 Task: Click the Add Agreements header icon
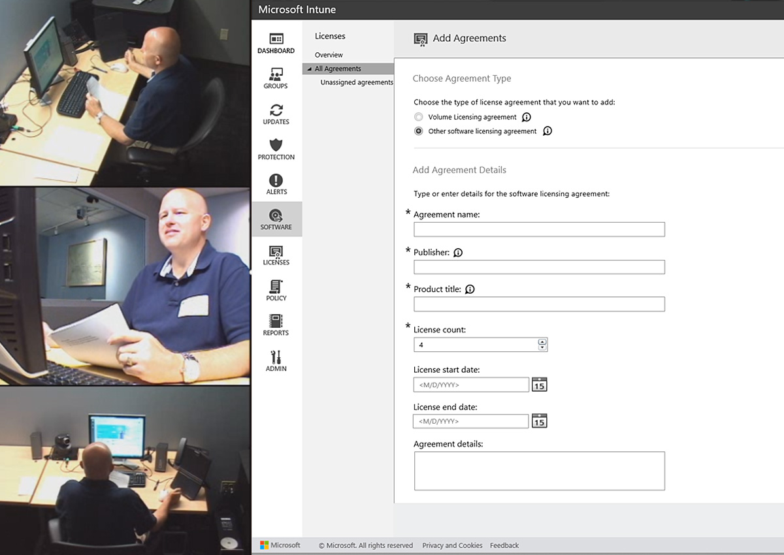[421, 39]
